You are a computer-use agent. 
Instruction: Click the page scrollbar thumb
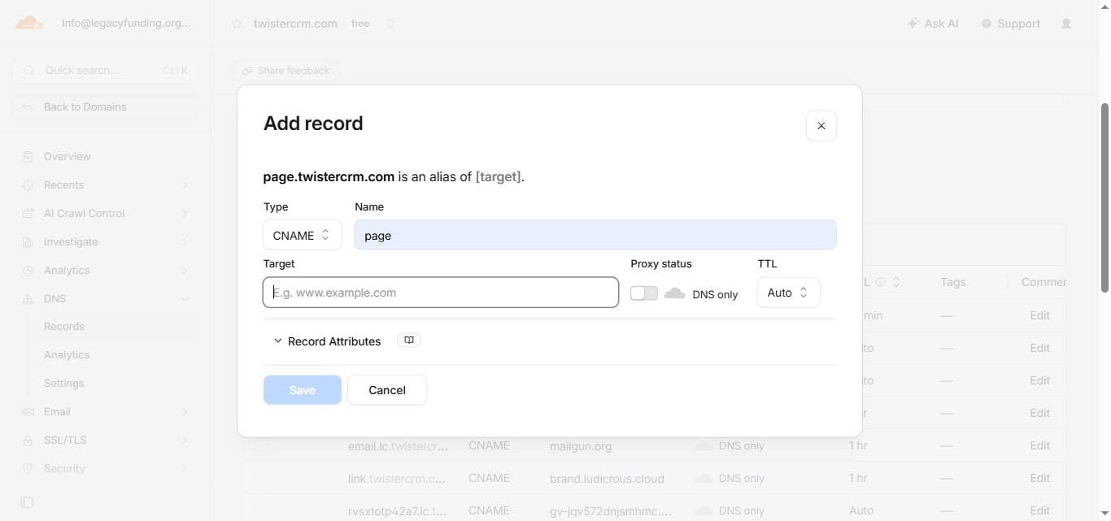point(1104,198)
